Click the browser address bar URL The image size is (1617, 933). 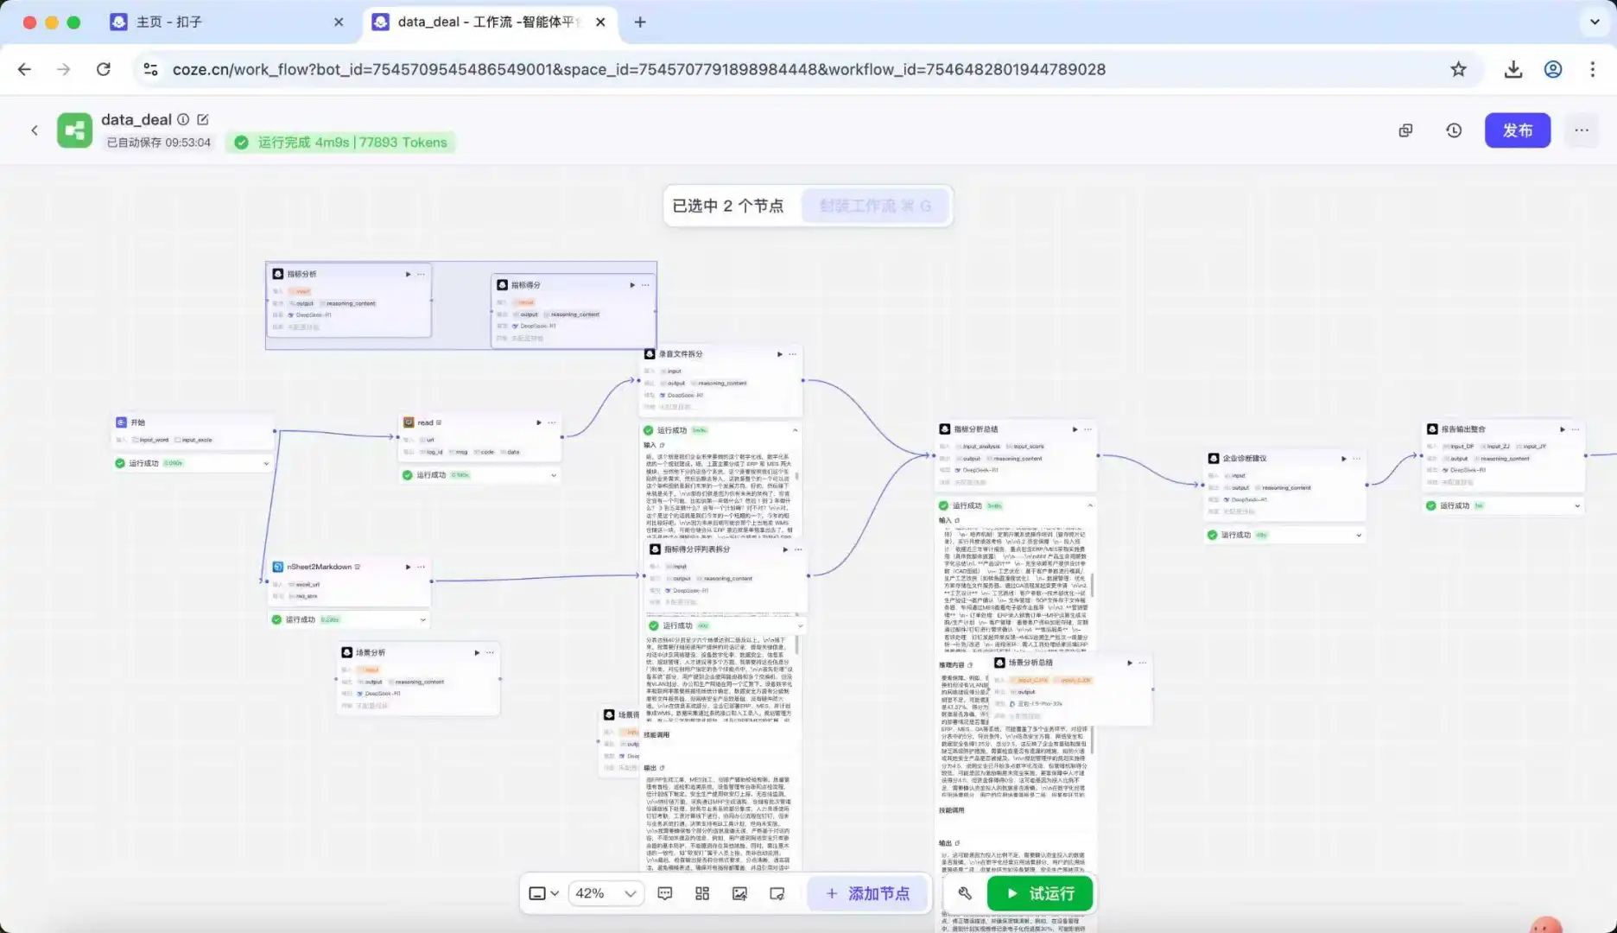638,69
